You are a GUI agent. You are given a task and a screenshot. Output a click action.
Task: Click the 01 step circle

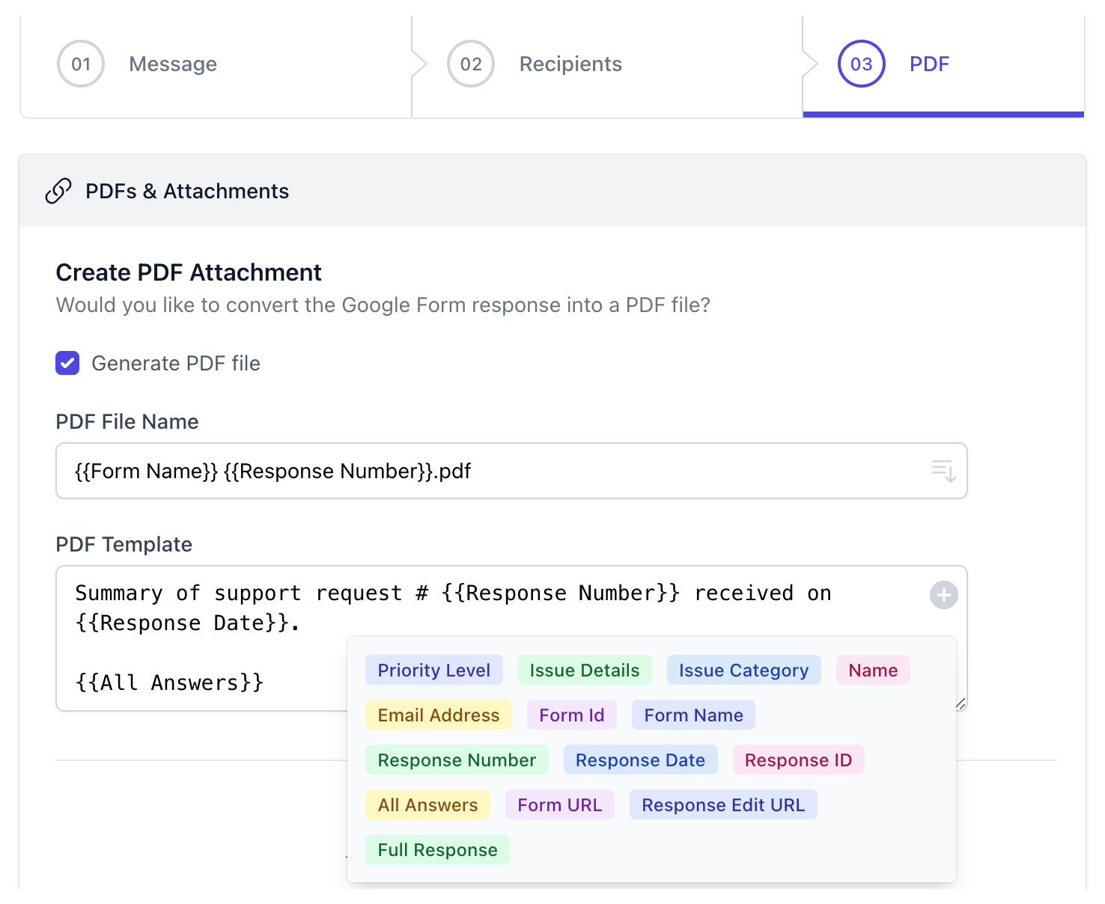click(80, 64)
